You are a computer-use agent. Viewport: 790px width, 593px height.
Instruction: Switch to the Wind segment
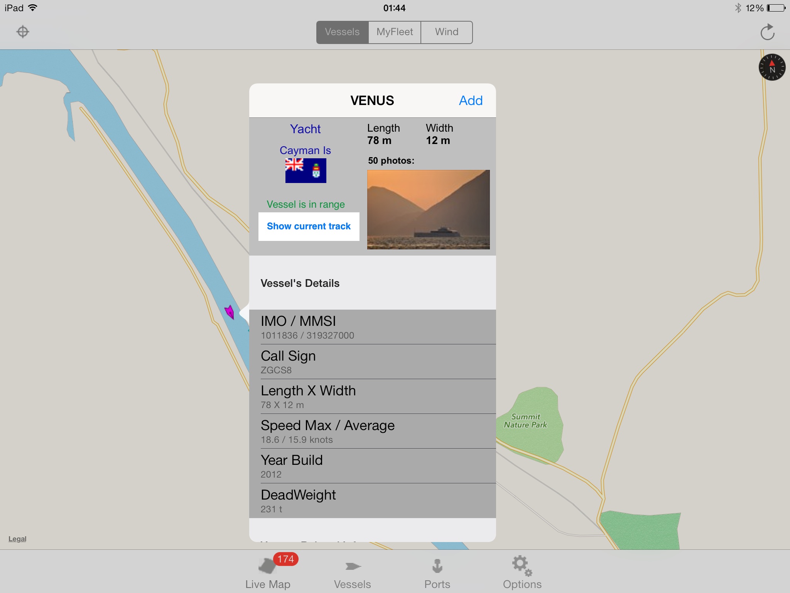(447, 32)
